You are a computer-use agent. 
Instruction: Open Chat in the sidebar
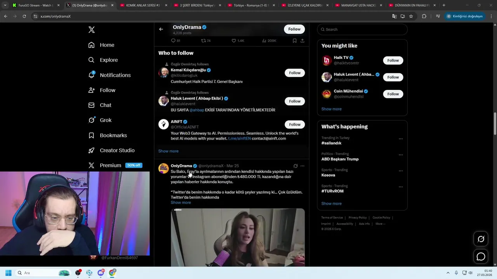[100, 105]
